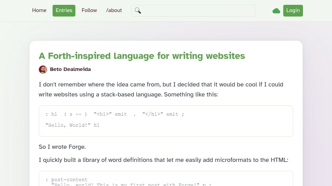The width and height of the screenshot is (332, 186).
Task: Click the green cloud icon
Action: pyautogui.click(x=276, y=11)
